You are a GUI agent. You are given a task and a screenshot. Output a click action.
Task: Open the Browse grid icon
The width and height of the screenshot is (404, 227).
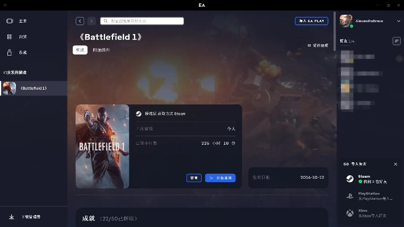point(9,37)
